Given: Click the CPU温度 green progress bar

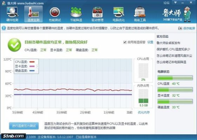Looking at the screenshot, I should click(175, 78).
